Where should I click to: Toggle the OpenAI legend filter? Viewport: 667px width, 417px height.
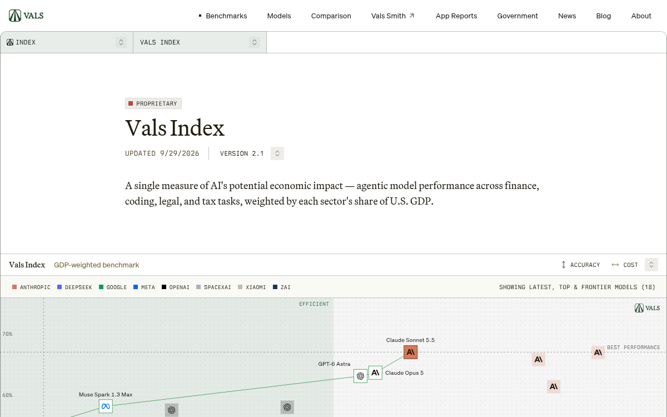[x=176, y=287]
